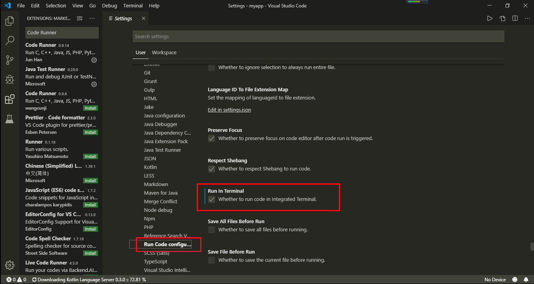Click the green progress indicator in the title bar
Viewport: 534px width, 284px height.
point(417,2)
